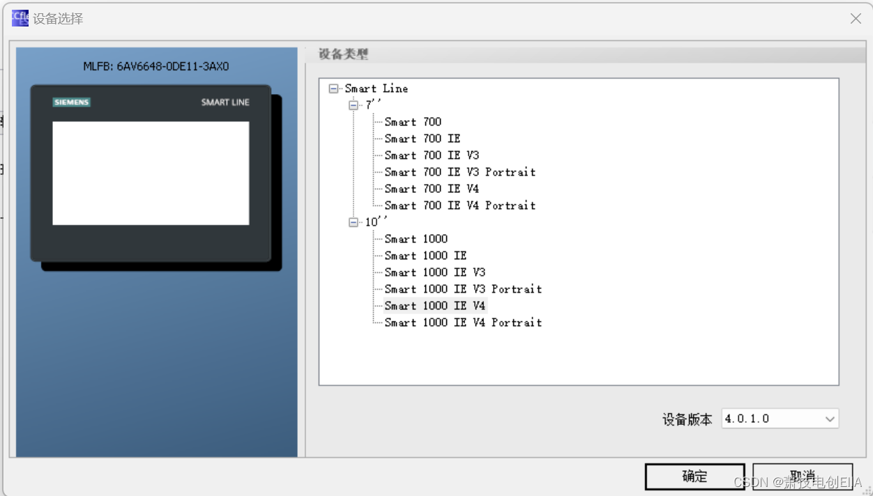
Task: Close the 设备选择 dialog
Action: pyautogui.click(x=856, y=19)
